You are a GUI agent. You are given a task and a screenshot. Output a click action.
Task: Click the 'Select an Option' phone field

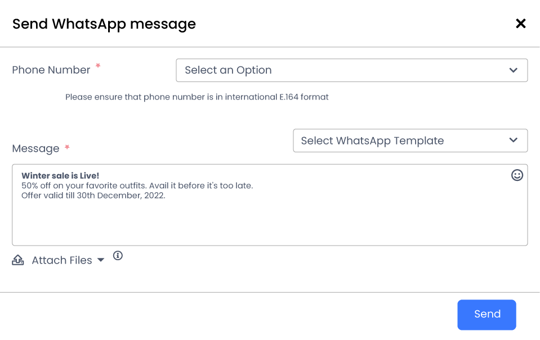(x=338, y=70)
